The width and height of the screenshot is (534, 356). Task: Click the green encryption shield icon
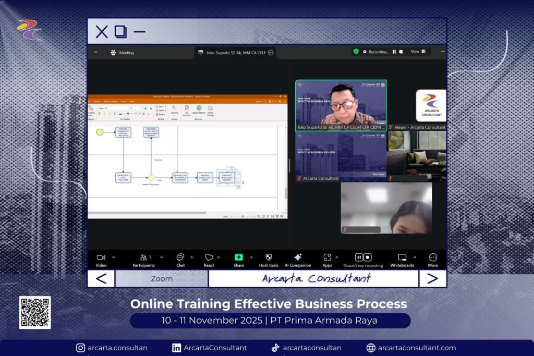point(356,52)
